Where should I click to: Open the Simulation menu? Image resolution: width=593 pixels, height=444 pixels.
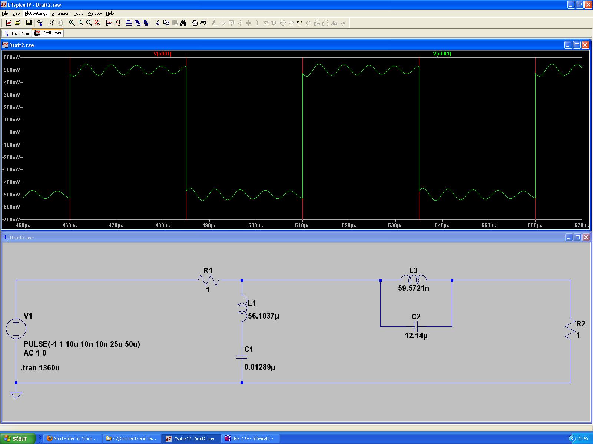pyautogui.click(x=60, y=13)
